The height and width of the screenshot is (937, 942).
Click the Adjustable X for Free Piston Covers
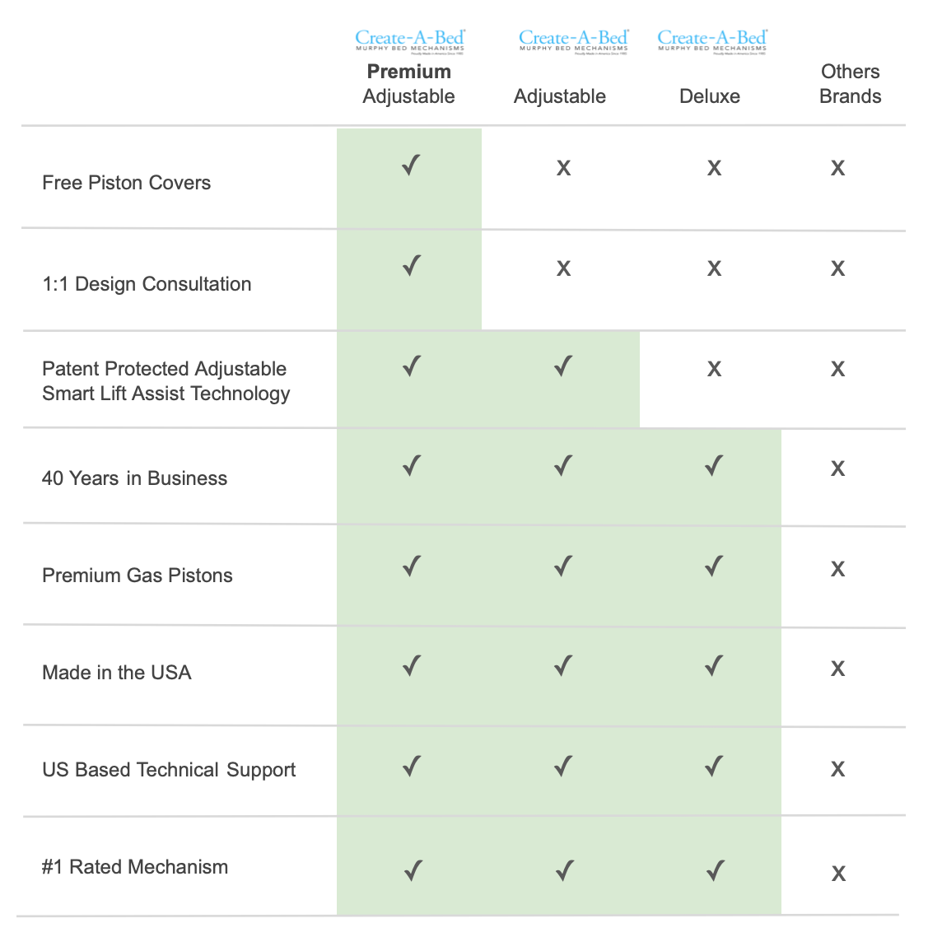coord(563,169)
